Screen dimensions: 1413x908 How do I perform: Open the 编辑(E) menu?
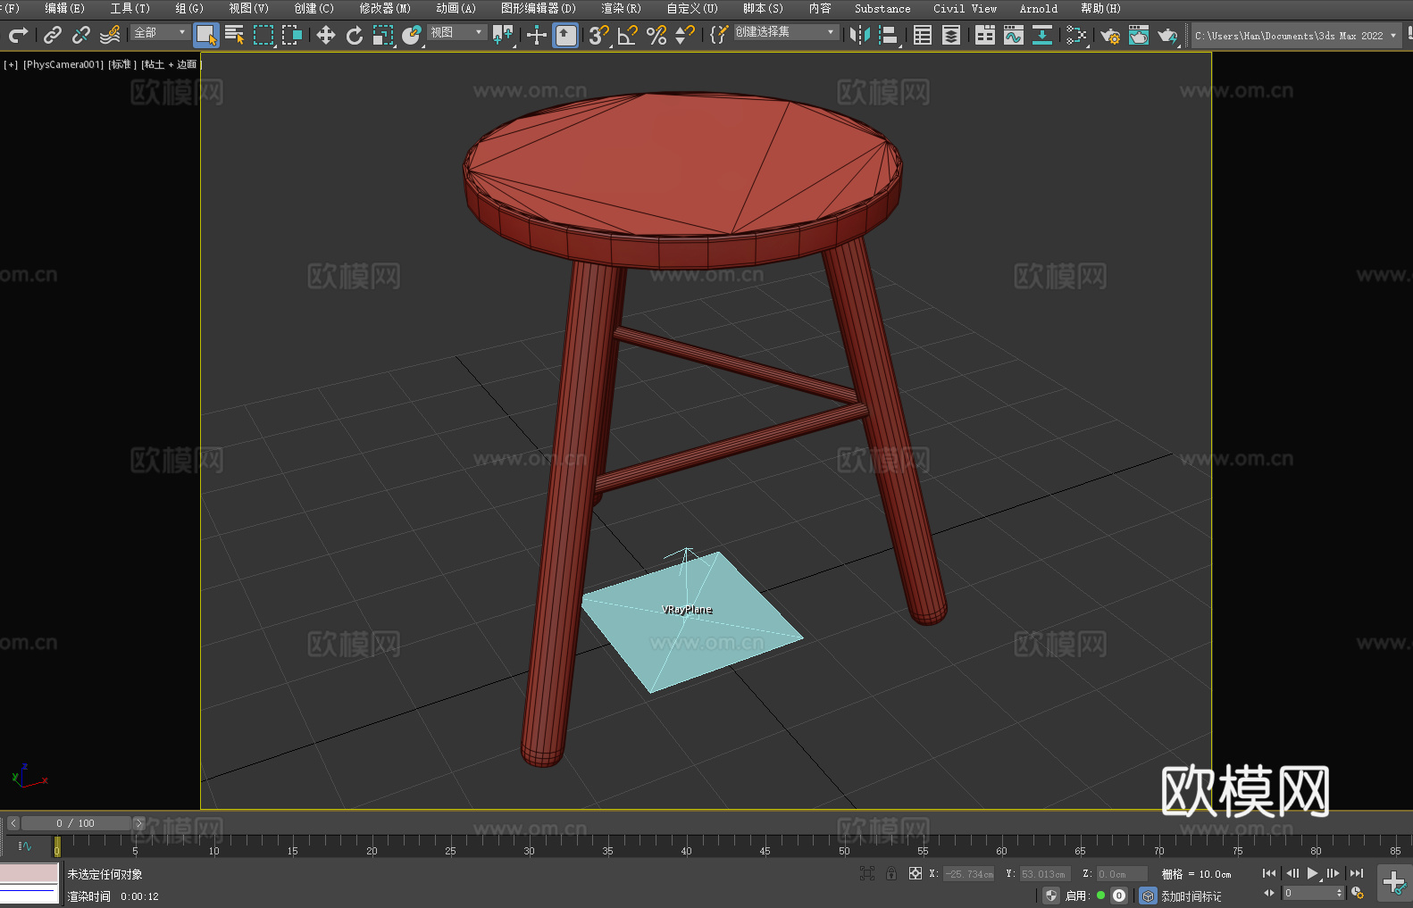pyautogui.click(x=64, y=8)
